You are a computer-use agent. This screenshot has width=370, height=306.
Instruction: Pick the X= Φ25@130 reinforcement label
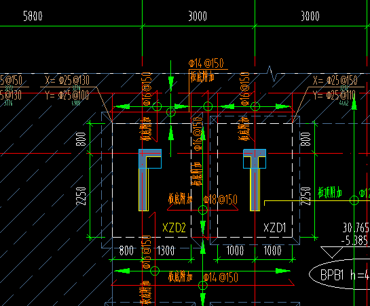click(x=67, y=81)
